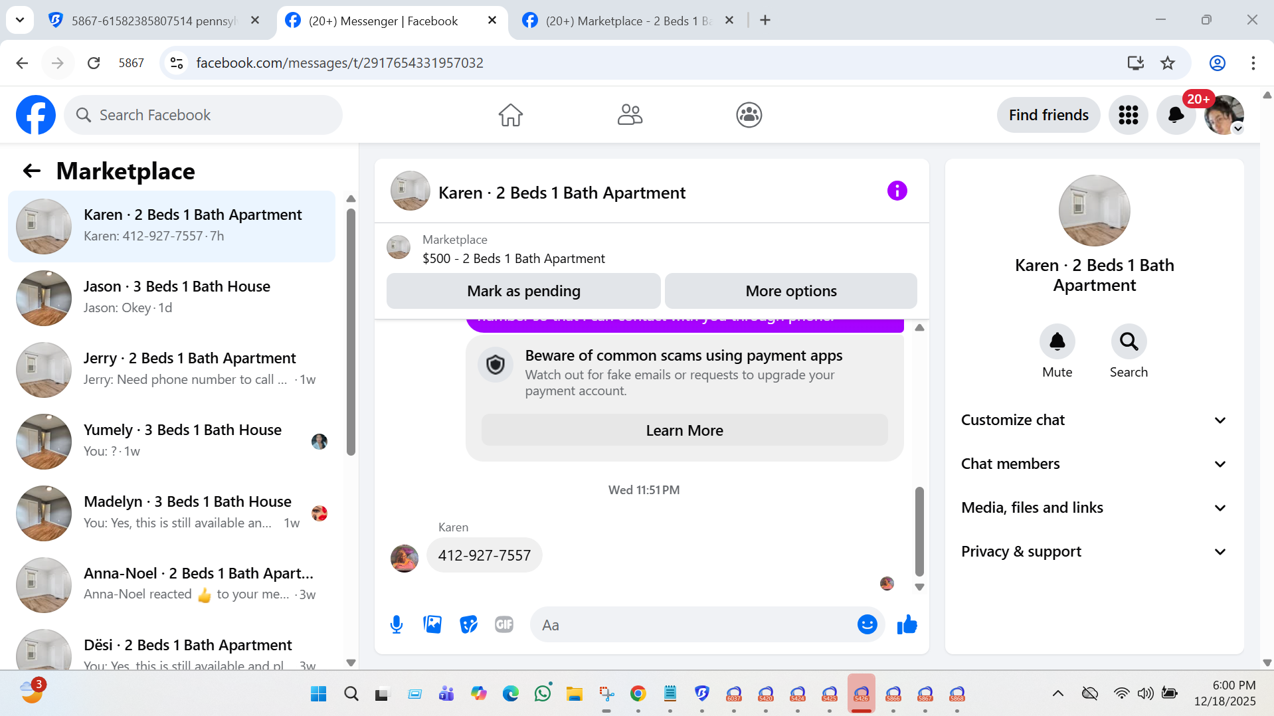Click Learn More about payment scams
The width and height of the screenshot is (1274, 716).
pyautogui.click(x=684, y=430)
